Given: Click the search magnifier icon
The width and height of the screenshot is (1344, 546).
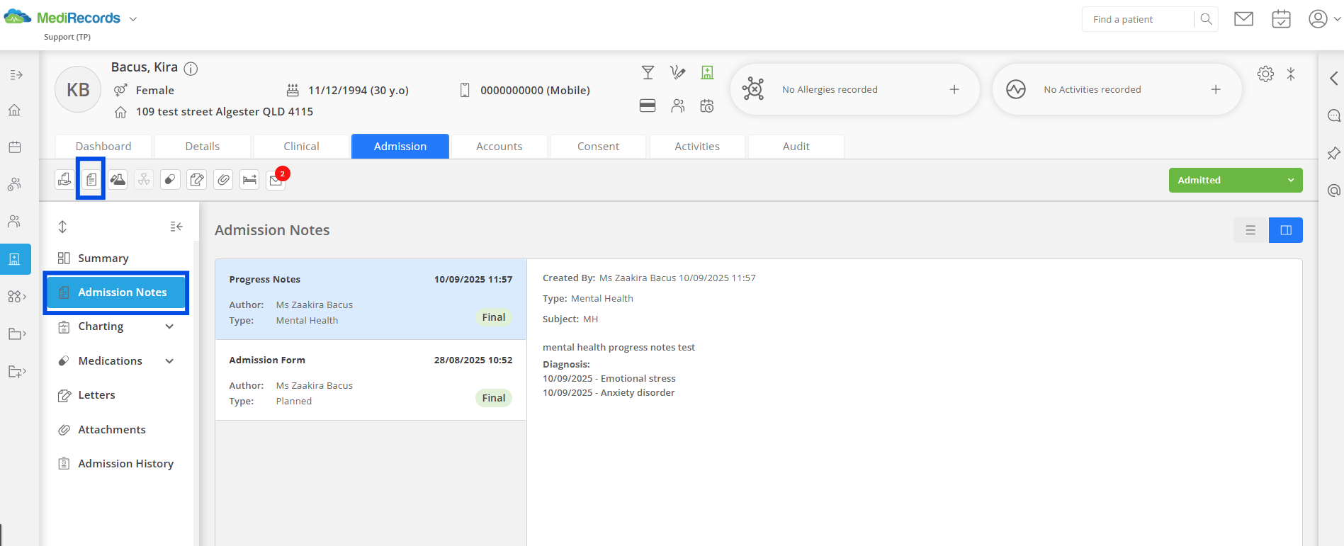Looking at the screenshot, I should [1206, 19].
